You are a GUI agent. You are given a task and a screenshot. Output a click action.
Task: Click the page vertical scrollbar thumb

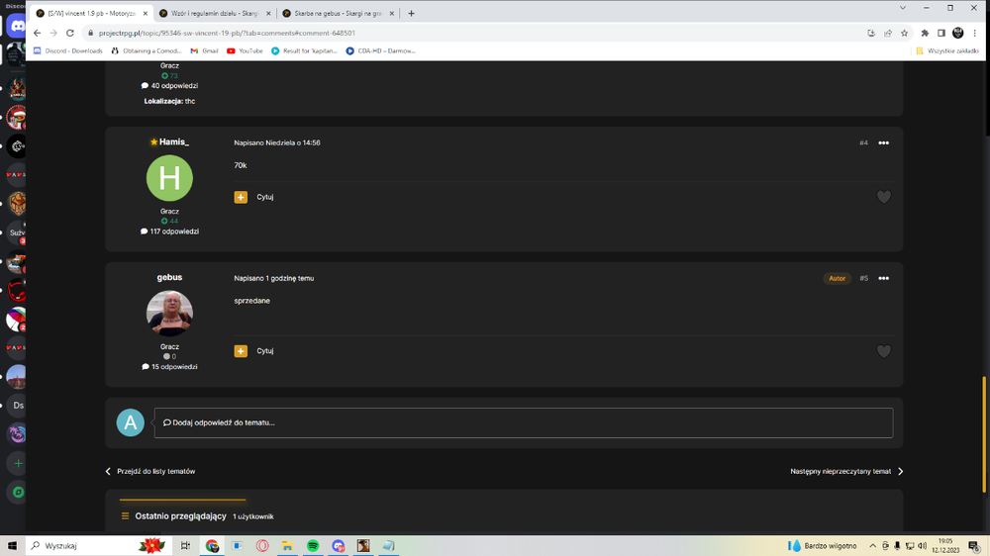(x=984, y=434)
